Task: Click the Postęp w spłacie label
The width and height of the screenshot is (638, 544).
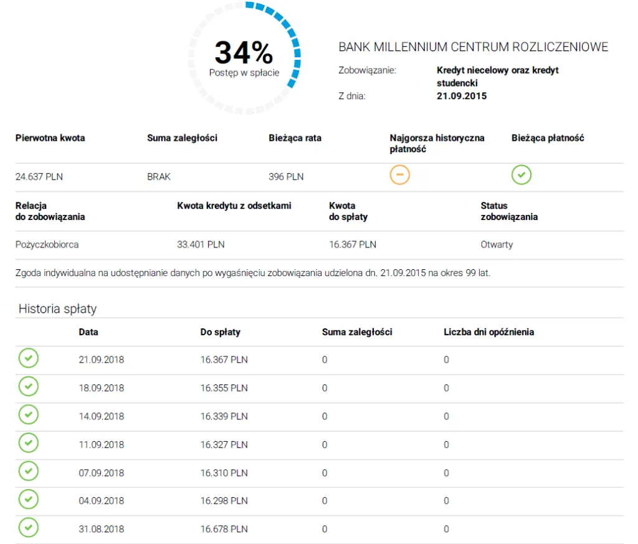Action: 244,73
